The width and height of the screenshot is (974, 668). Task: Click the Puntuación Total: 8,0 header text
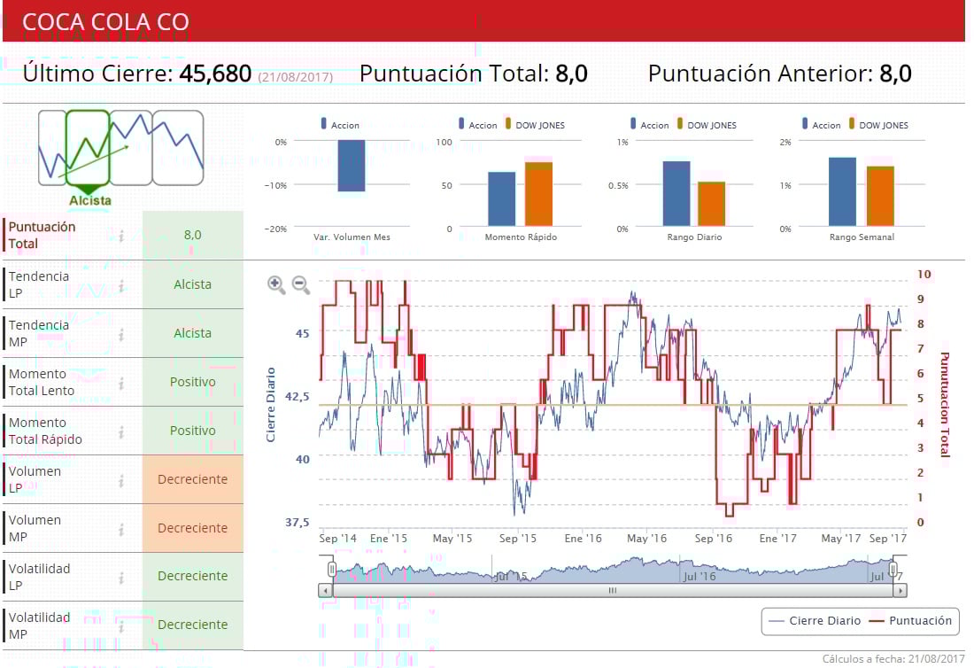pyautogui.click(x=474, y=74)
